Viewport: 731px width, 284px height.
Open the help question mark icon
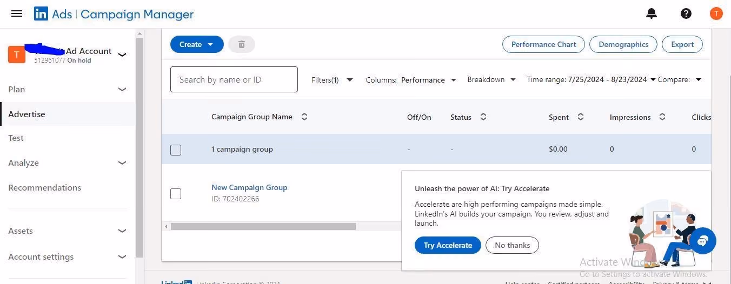tap(686, 14)
